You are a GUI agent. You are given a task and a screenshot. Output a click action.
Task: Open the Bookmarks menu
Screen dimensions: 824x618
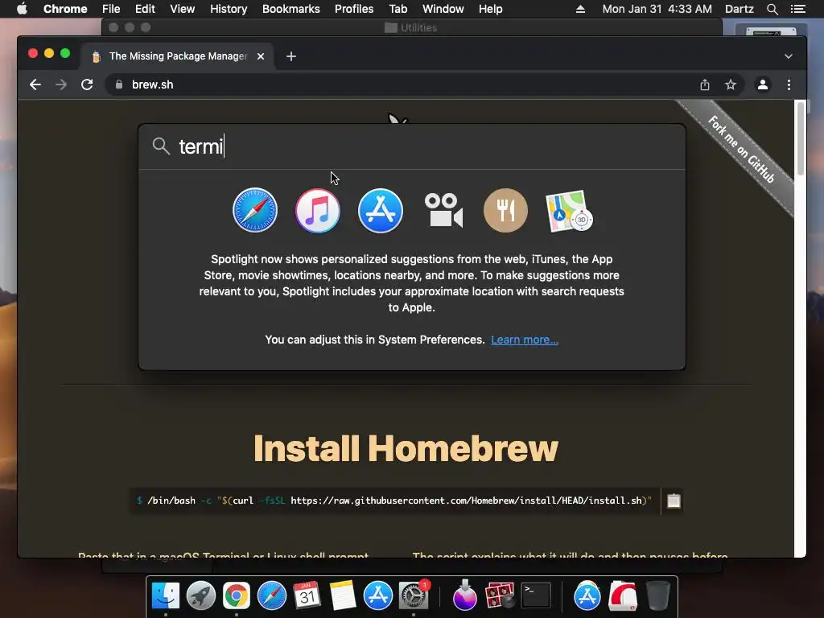[x=290, y=9]
